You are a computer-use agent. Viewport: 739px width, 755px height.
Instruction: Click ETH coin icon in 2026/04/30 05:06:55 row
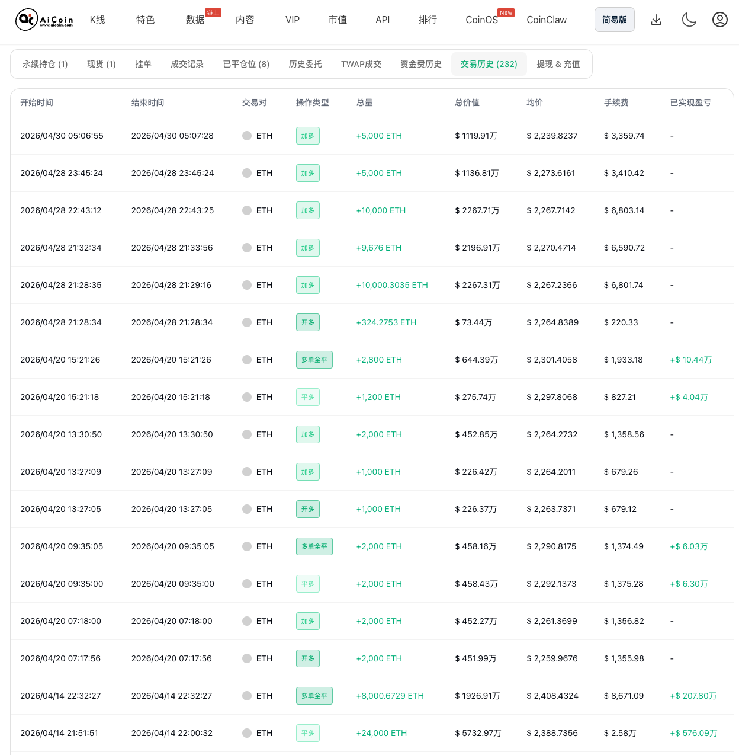coord(247,136)
